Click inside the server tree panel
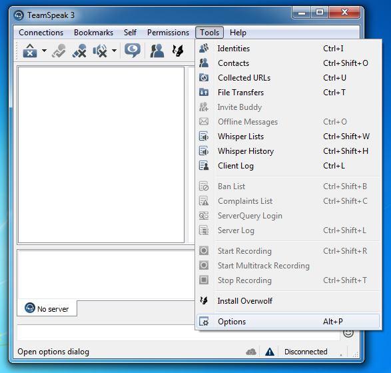 point(101,155)
